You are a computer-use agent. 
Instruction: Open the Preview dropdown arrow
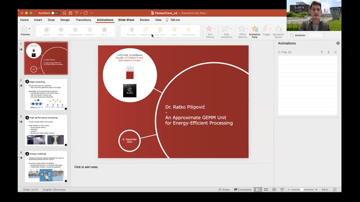(30, 29)
